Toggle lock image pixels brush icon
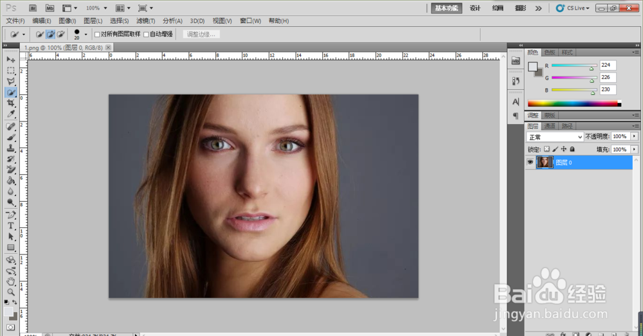 (556, 149)
